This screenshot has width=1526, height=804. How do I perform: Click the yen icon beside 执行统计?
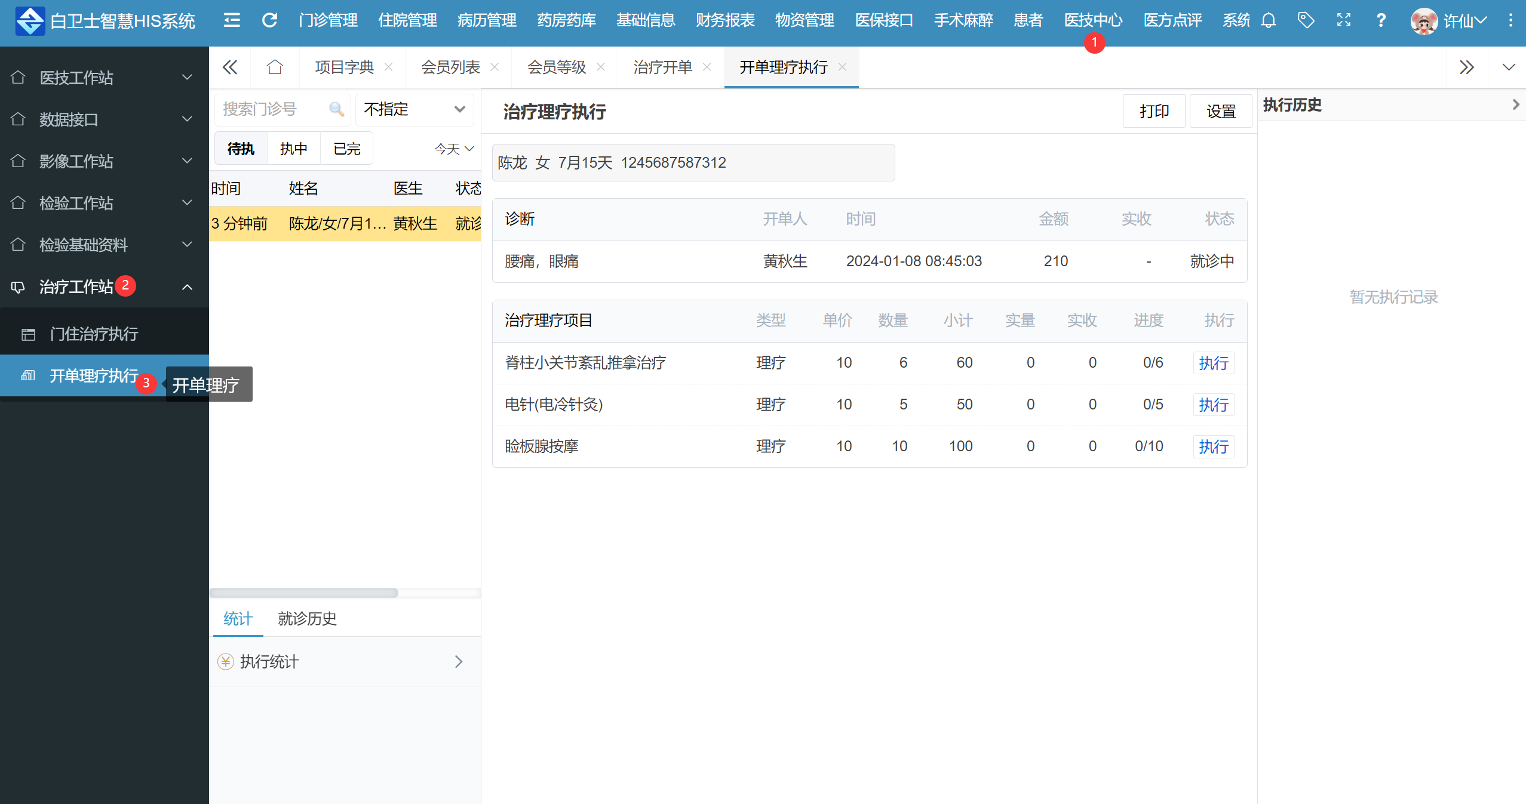[x=226, y=661]
